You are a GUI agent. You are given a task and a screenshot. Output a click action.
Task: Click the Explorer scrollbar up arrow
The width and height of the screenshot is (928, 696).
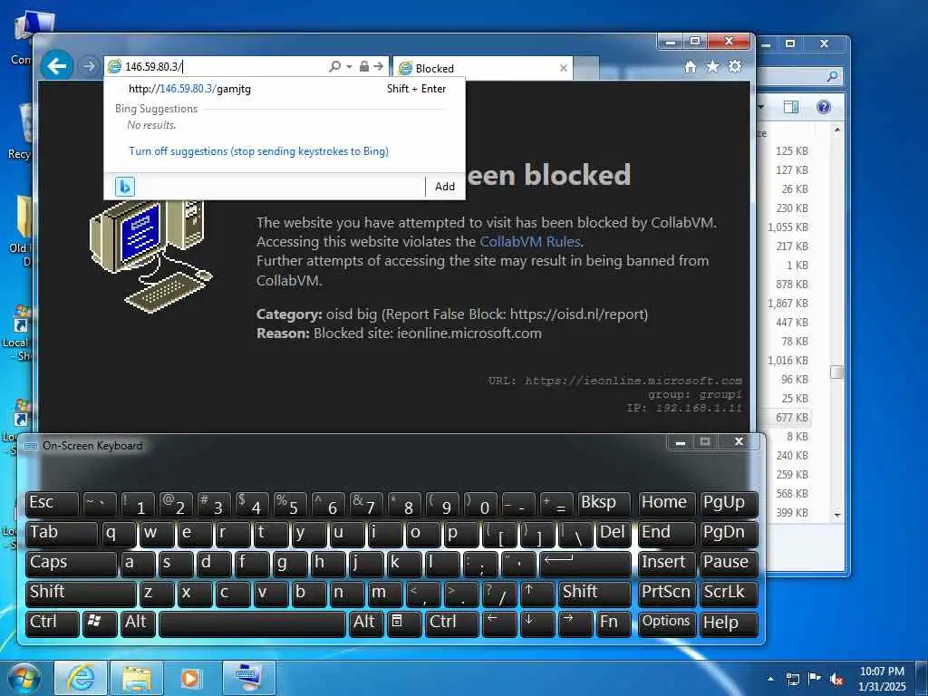836,129
